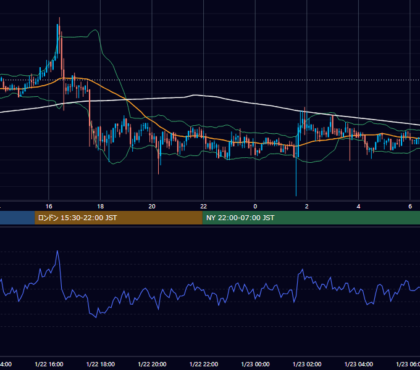The image size is (420, 370).
Task: Click hour label 18 under the price chart
Action: coord(101,206)
